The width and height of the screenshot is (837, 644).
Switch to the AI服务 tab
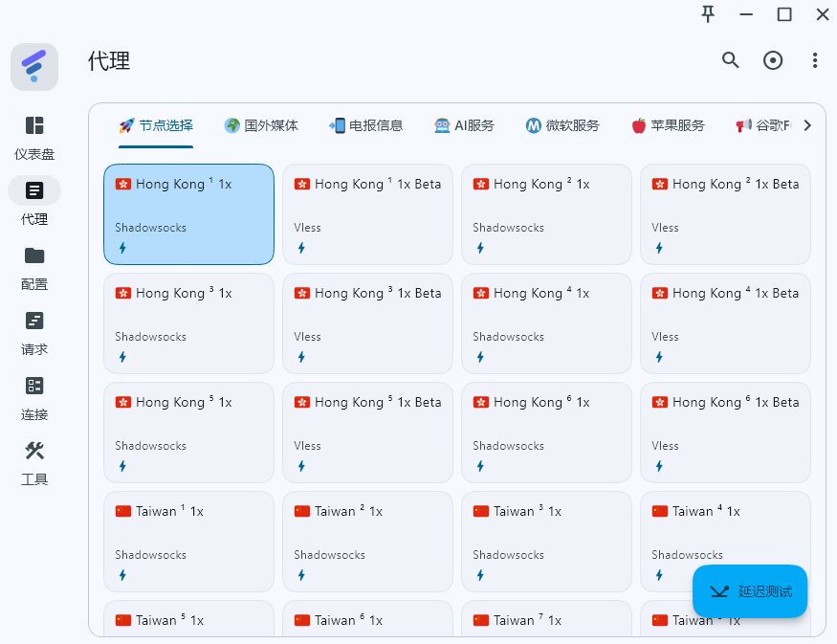tap(464, 125)
